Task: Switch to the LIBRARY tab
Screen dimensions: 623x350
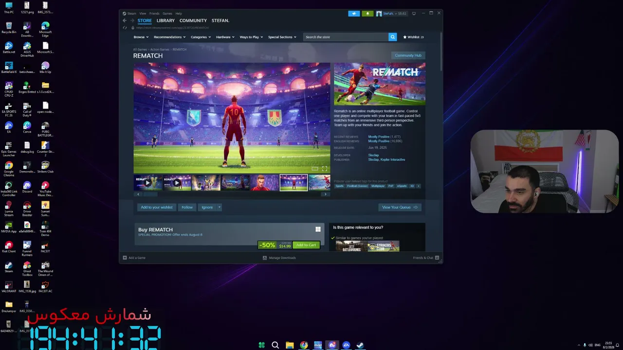Action: [165, 20]
